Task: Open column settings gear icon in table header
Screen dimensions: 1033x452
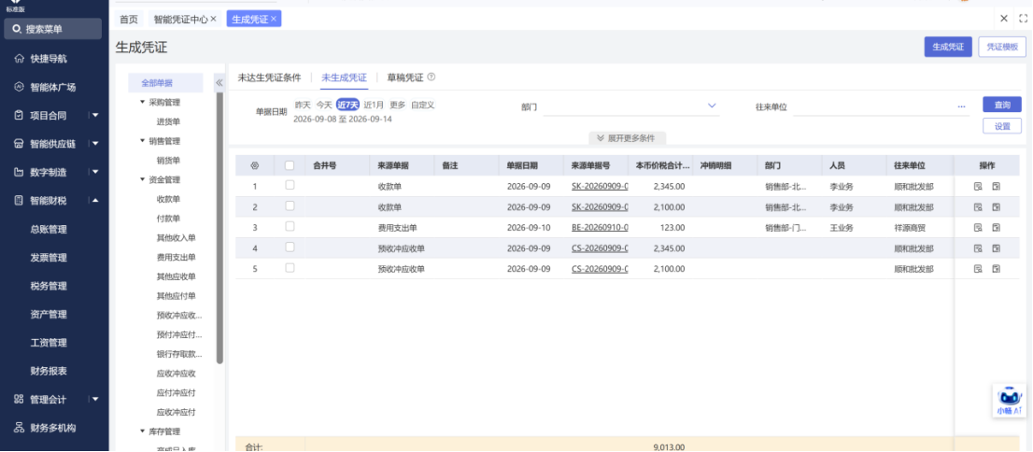Action: pos(255,165)
